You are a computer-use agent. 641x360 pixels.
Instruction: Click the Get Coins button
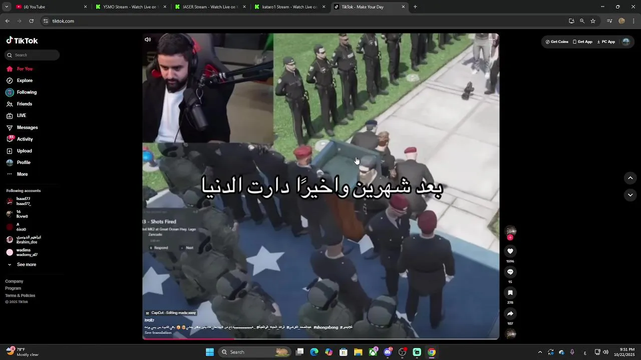click(557, 42)
